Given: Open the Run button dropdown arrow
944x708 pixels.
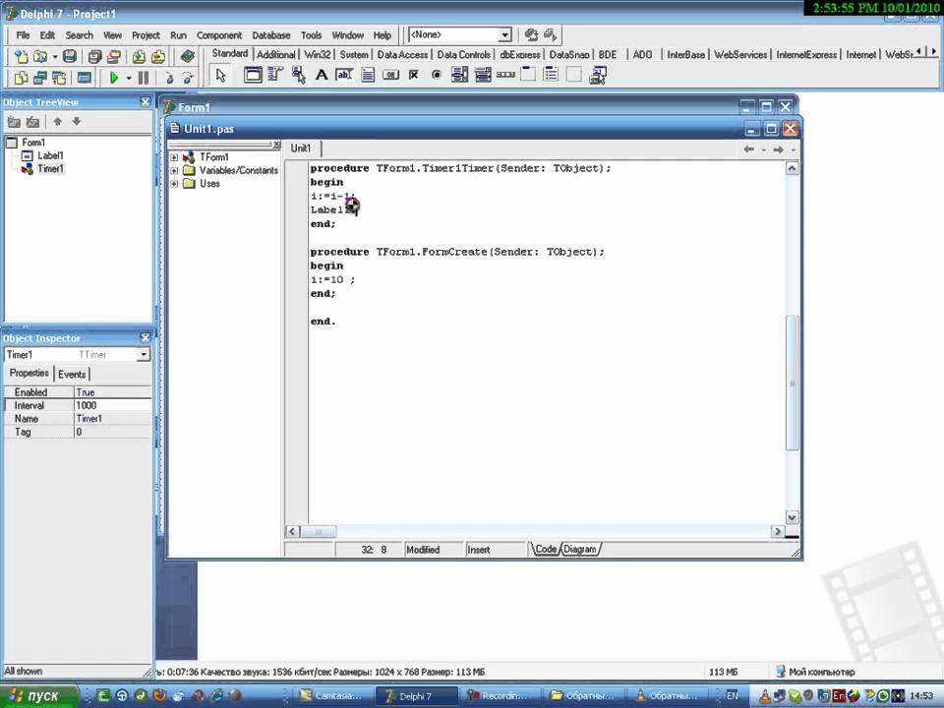Looking at the screenshot, I should coord(128,78).
